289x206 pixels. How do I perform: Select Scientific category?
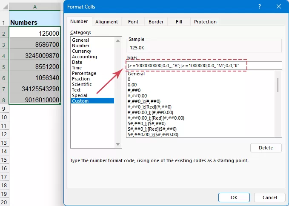tap(92, 84)
